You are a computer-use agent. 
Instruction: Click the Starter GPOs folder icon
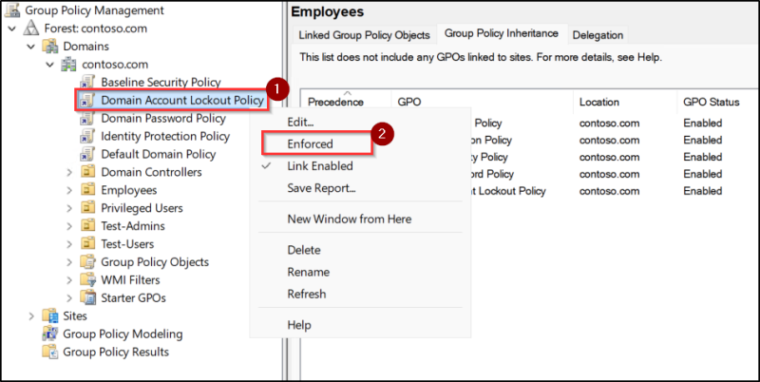[87, 297]
